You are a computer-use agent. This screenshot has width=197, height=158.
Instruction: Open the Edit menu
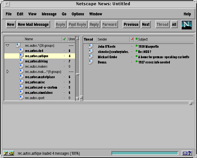click(x=20, y=14)
